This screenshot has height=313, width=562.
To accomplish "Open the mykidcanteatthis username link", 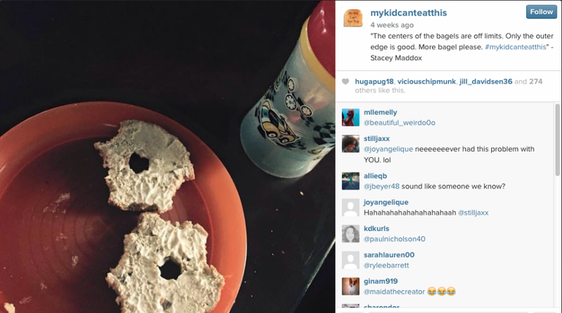I will click(409, 13).
